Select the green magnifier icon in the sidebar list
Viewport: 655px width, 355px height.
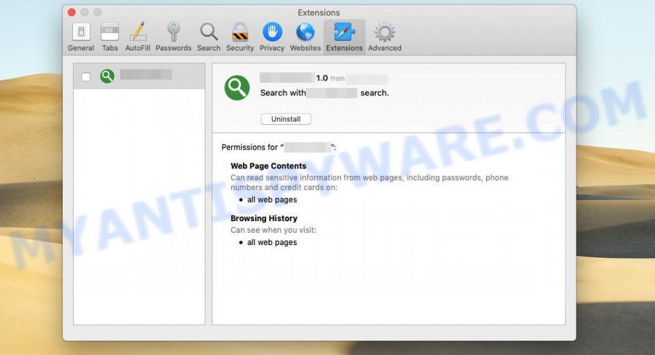tap(107, 76)
